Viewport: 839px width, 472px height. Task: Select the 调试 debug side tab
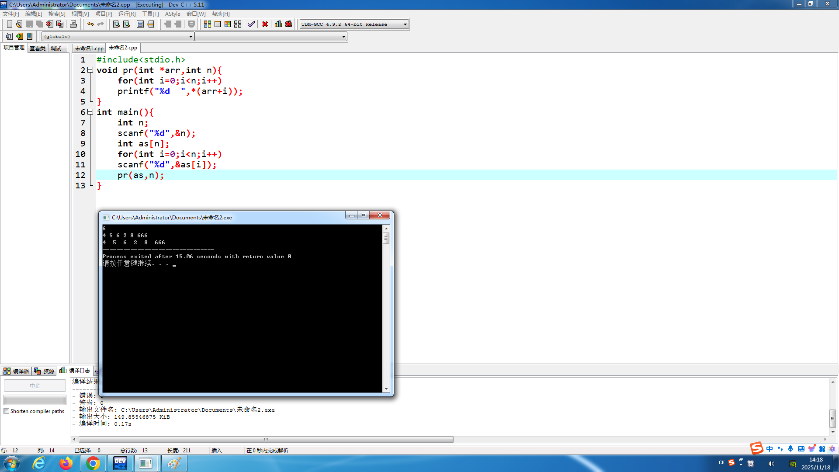click(x=56, y=48)
